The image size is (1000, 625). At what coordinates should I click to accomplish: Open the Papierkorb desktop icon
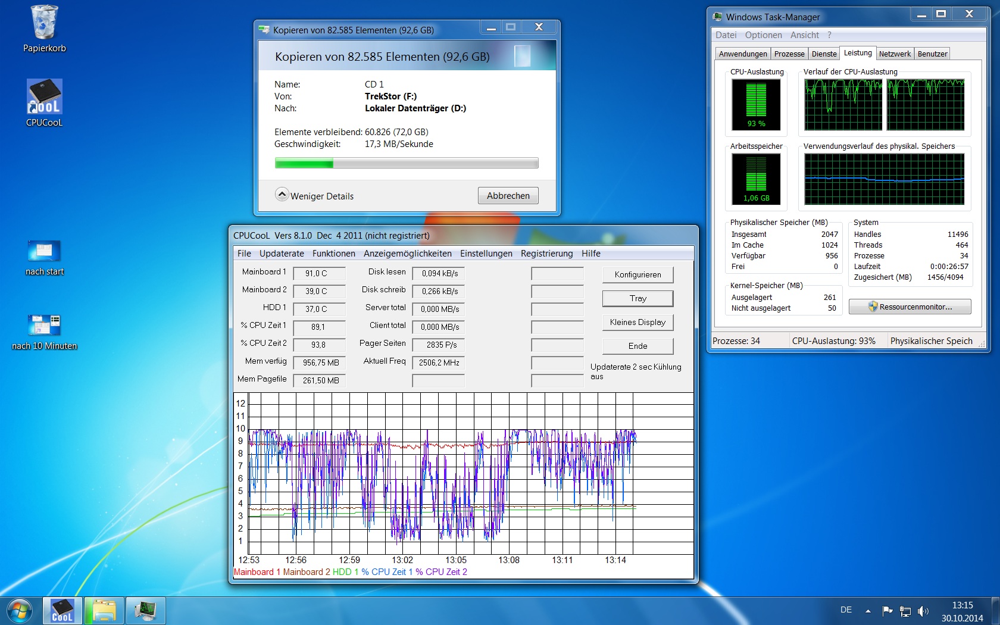[x=44, y=24]
